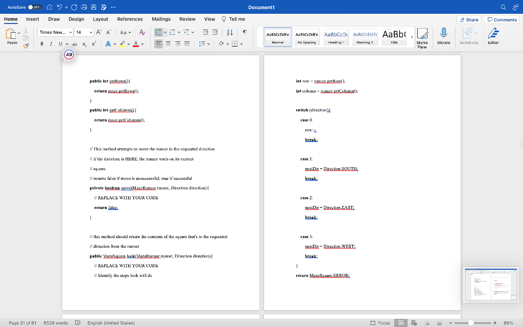Apply yellow text highlight color
Screen dimensions: 523x327
[122, 44]
